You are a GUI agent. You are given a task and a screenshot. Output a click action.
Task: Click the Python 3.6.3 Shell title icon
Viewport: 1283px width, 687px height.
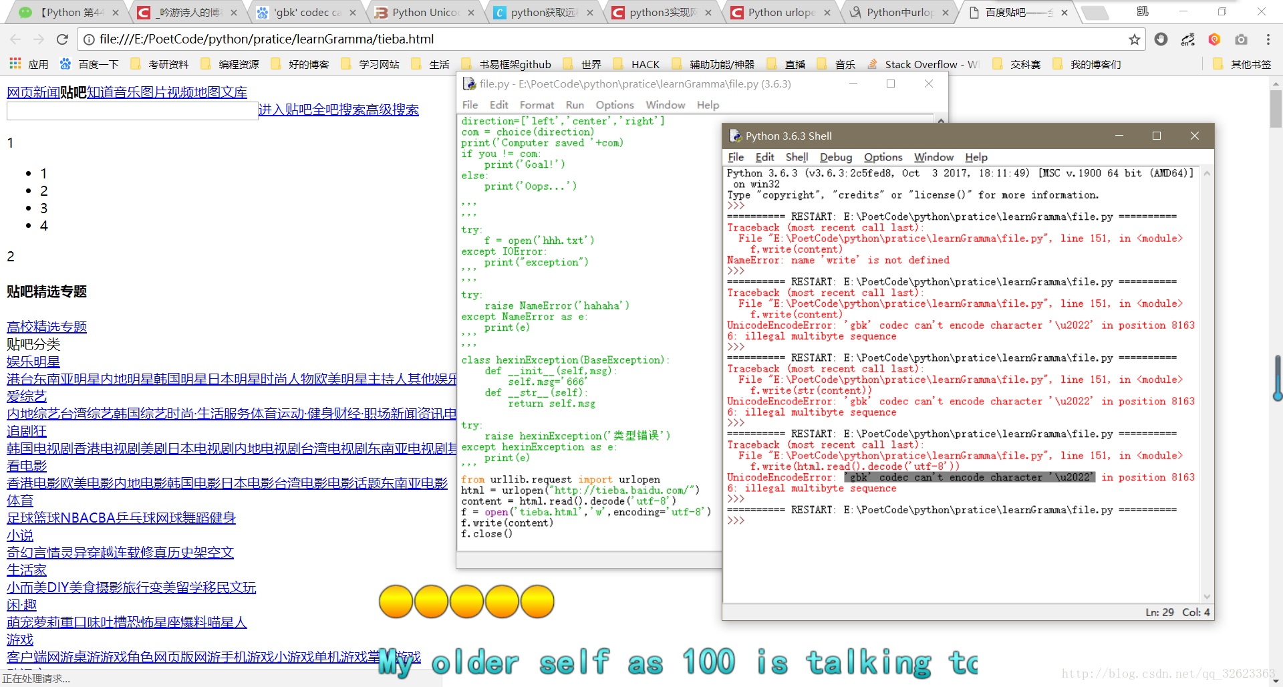coord(735,136)
